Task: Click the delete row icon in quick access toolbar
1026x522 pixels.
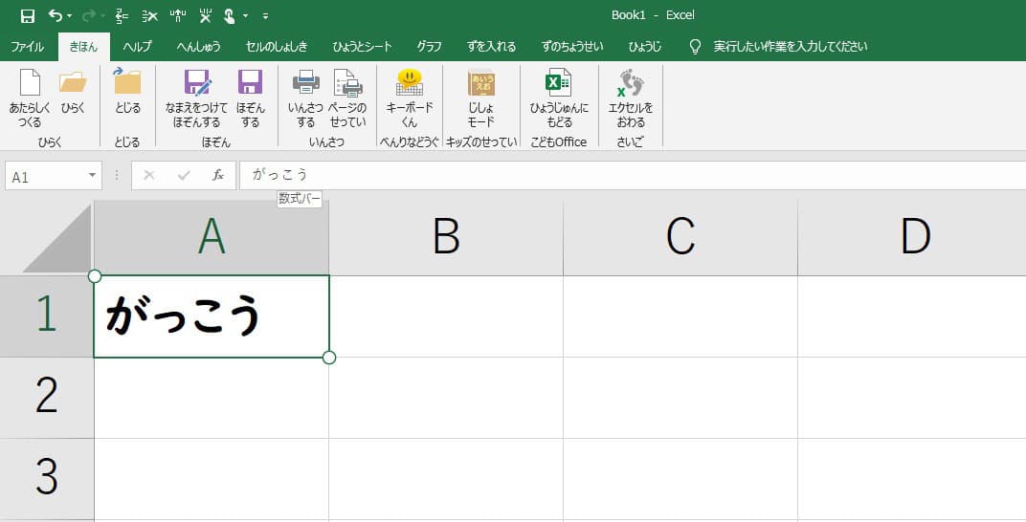Action: tap(150, 15)
